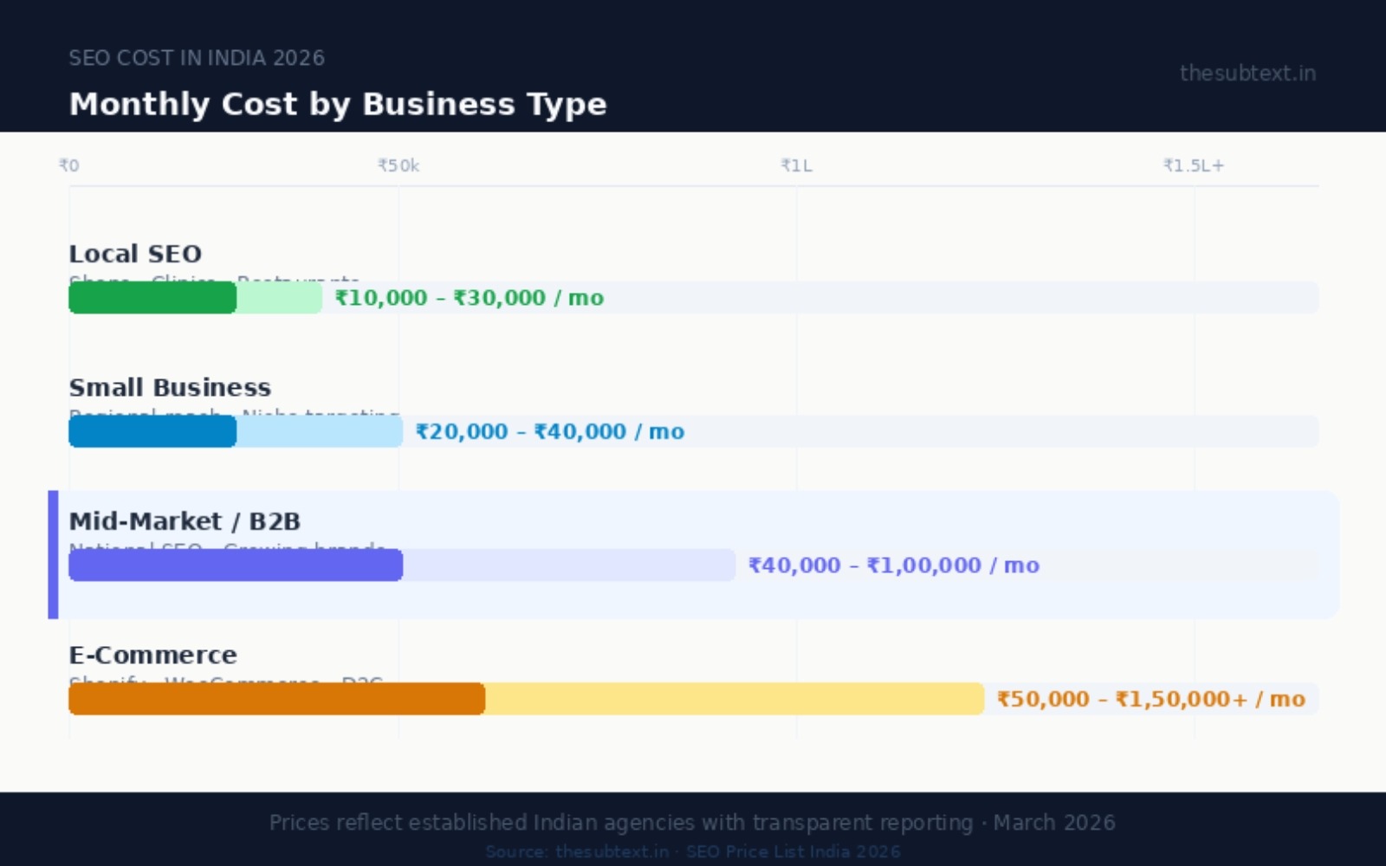Click the Mid-Market / B2B purple bar
Screen dimensions: 1386x866
click(x=234, y=565)
